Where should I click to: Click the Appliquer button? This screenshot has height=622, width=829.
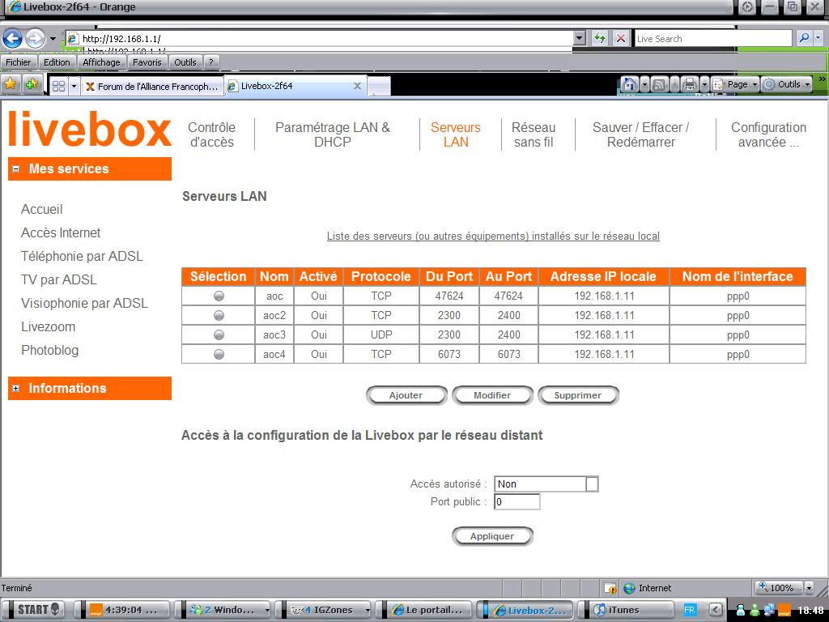(x=492, y=536)
